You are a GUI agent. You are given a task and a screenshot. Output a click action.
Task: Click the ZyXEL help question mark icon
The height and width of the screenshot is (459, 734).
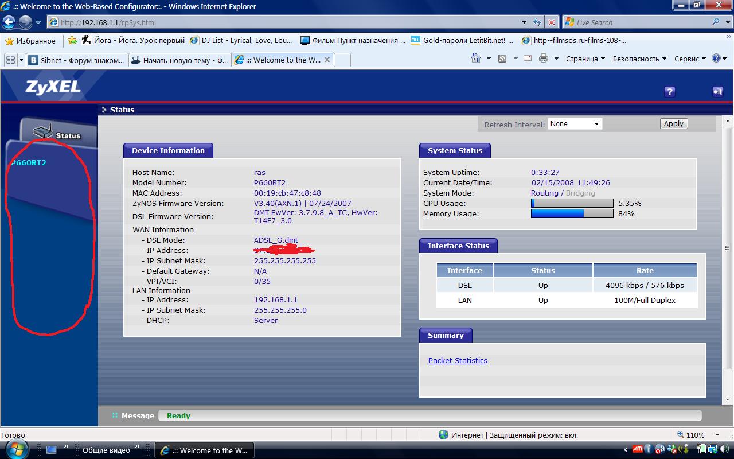click(669, 91)
